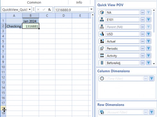
Task: Click the account icon in Row Dimensions
Action: tap(102, 112)
